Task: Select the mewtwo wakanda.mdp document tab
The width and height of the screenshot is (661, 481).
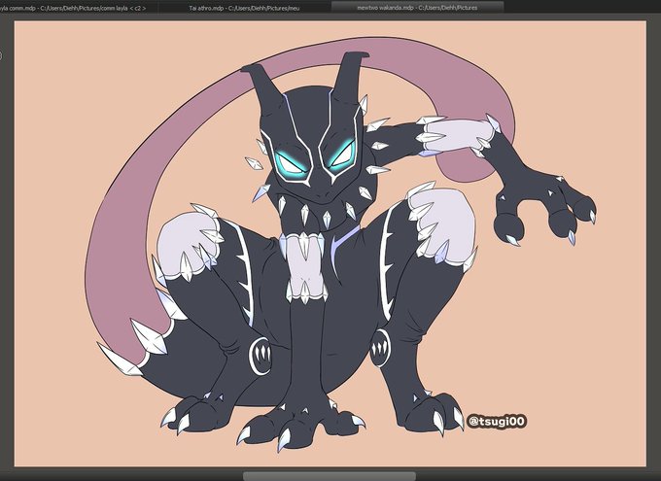Action: [417, 7]
